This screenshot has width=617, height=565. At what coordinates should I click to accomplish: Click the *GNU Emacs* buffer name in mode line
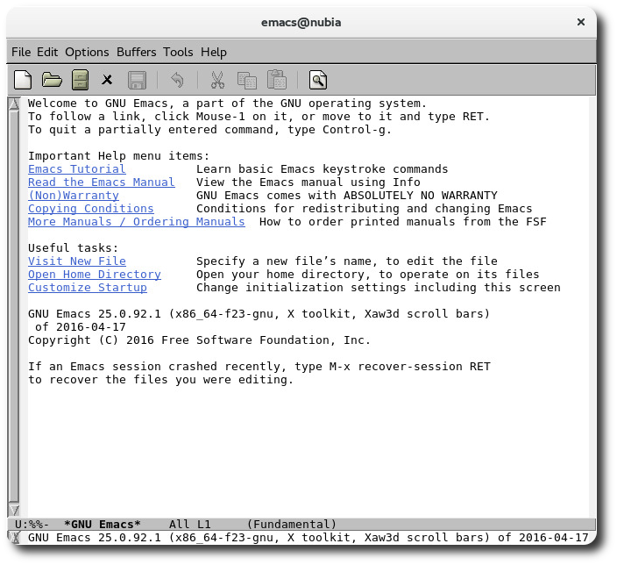pyautogui.click(x=102, y=525)
